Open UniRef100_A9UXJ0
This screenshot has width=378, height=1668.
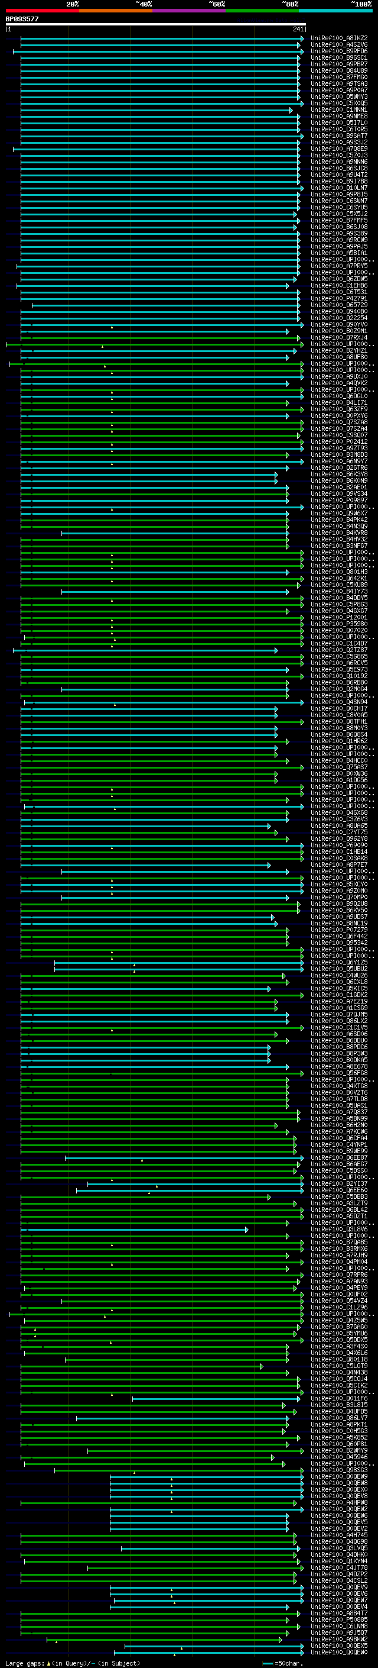pyautogui.click(x=339, y=377)
